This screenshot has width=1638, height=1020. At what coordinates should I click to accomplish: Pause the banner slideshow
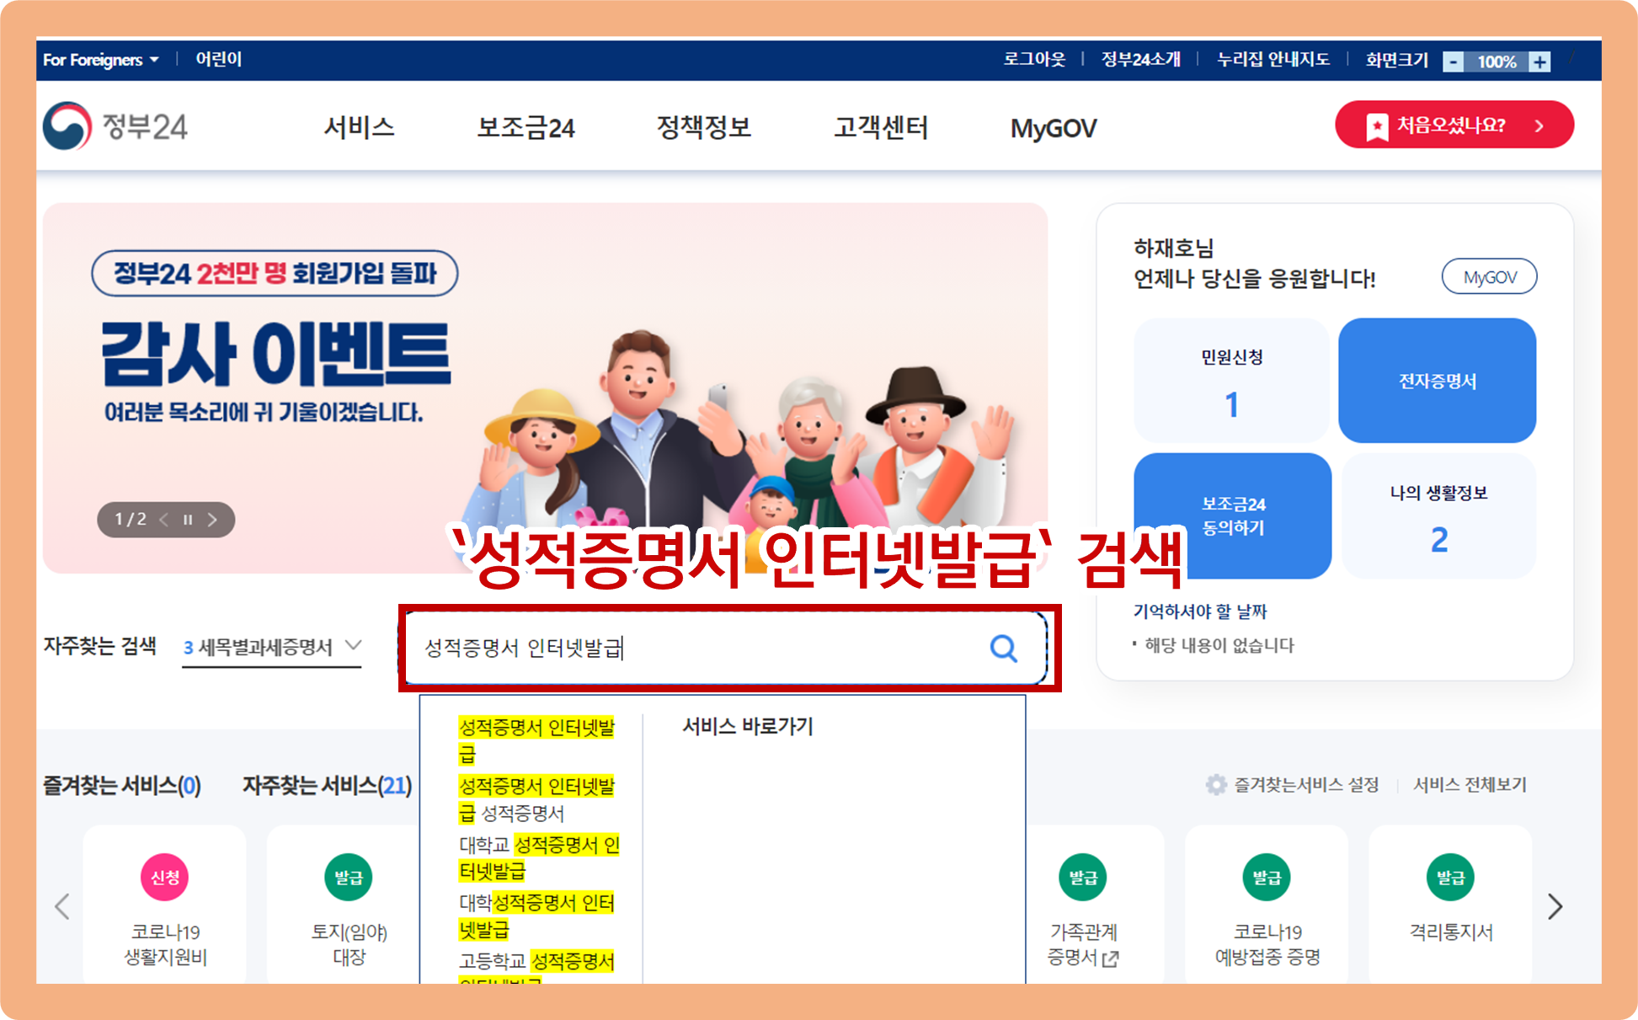click(x=188, y=520)
